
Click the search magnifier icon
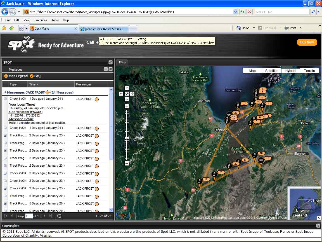coord(313,12)
